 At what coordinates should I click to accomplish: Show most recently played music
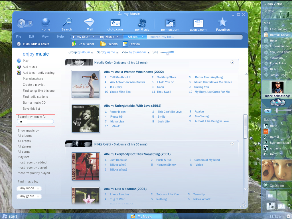tap(32, 167)
